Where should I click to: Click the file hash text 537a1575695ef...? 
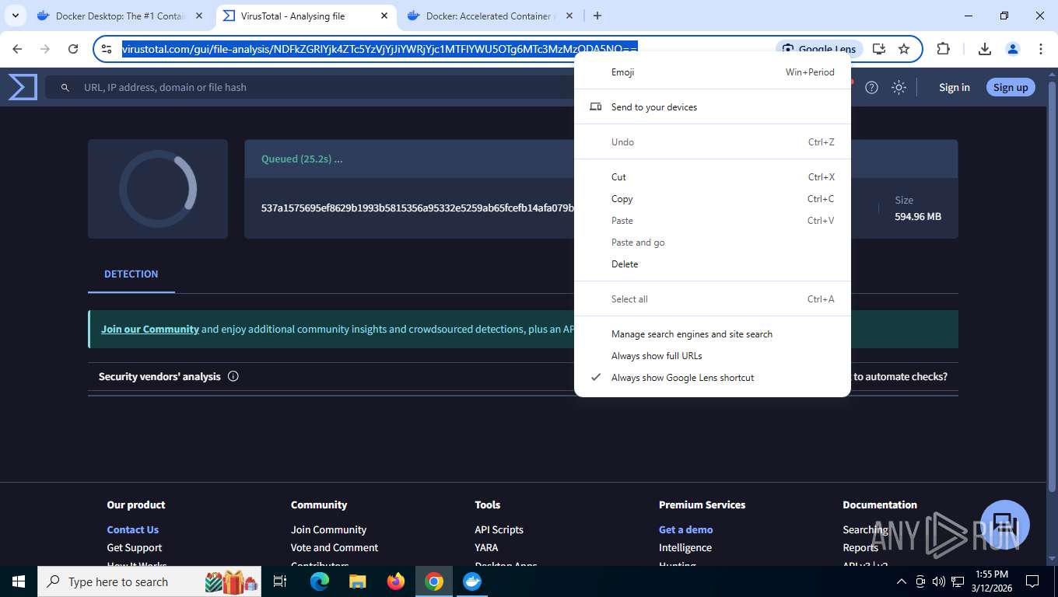[418, 208]
